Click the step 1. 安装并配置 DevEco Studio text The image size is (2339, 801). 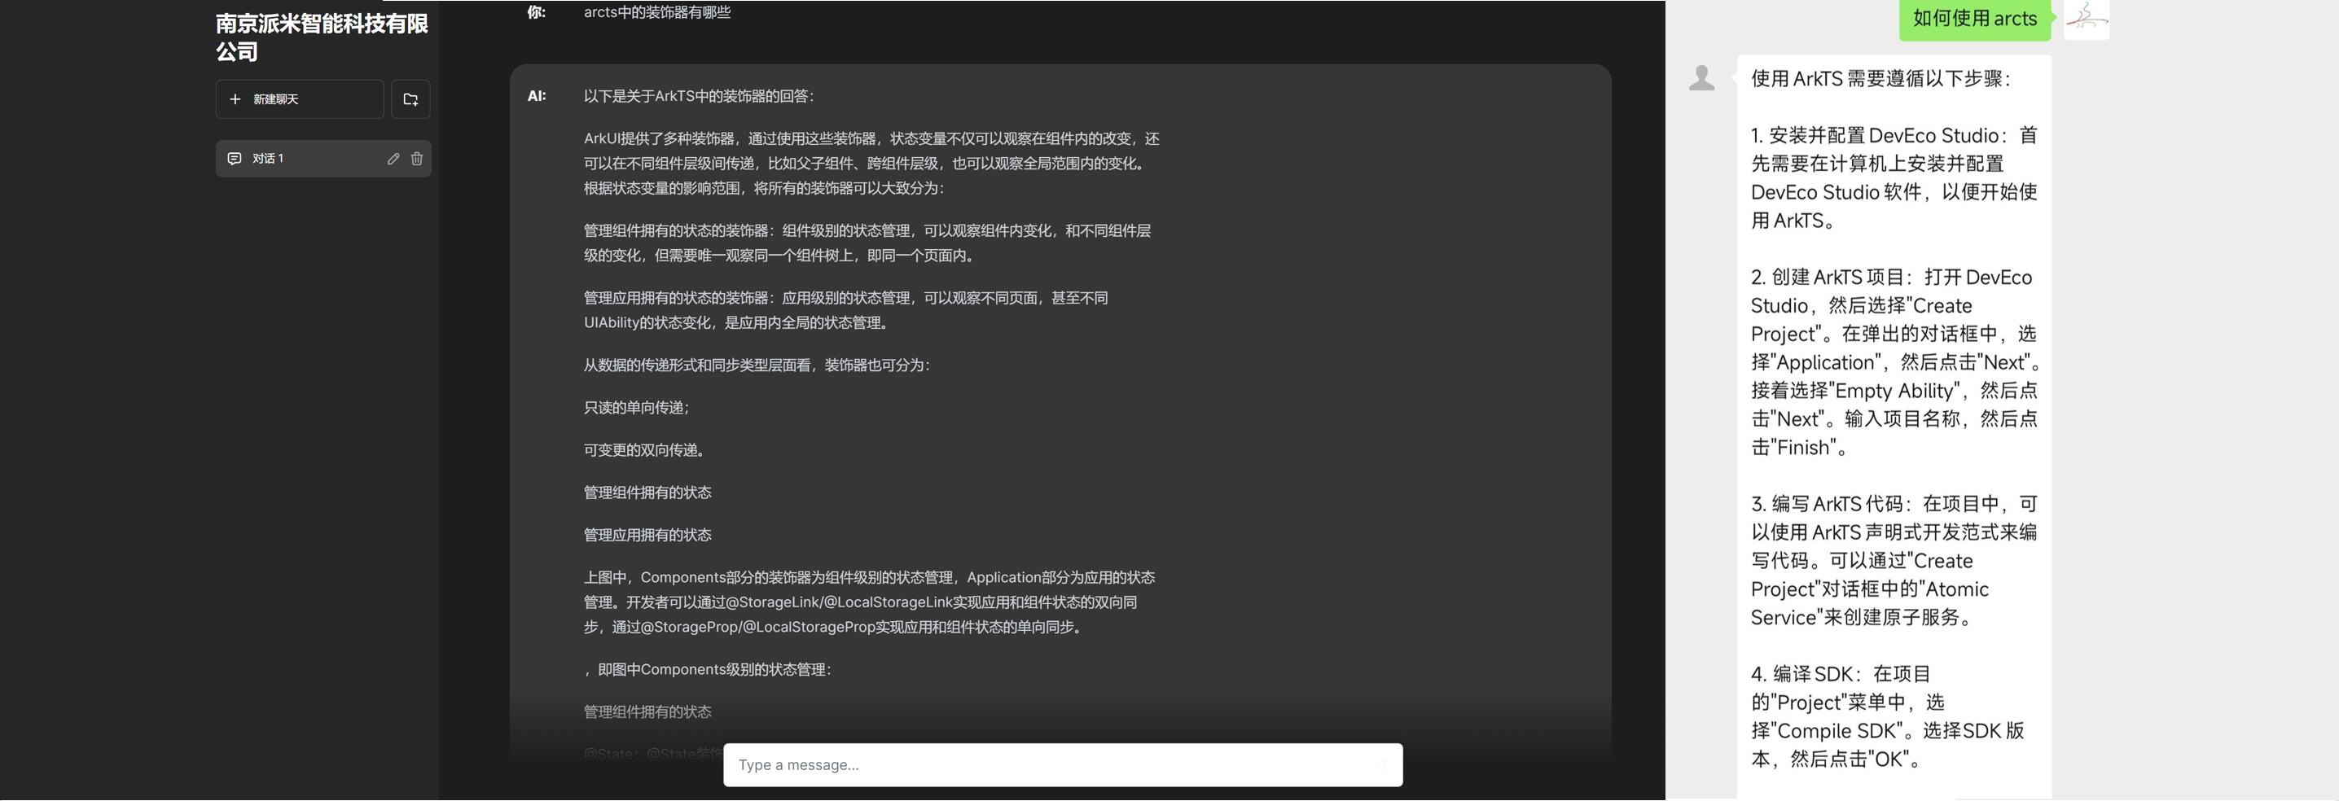click(x=1894, y=177)
